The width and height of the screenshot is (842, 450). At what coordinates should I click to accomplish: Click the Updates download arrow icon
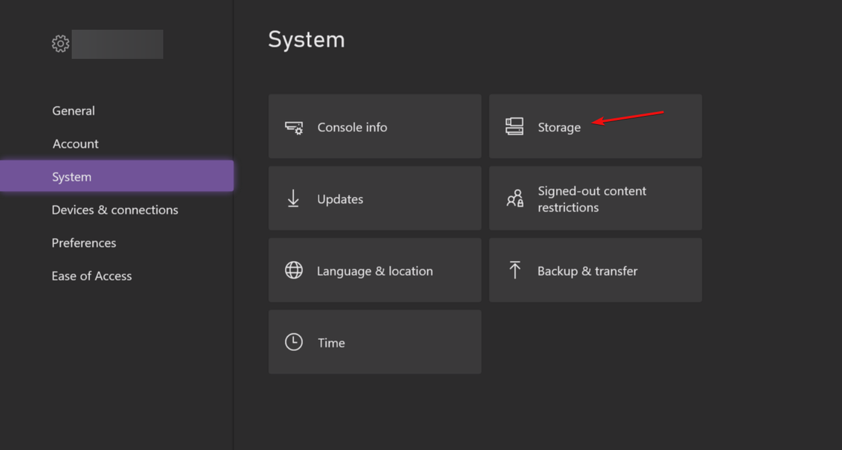pos(293,198)
